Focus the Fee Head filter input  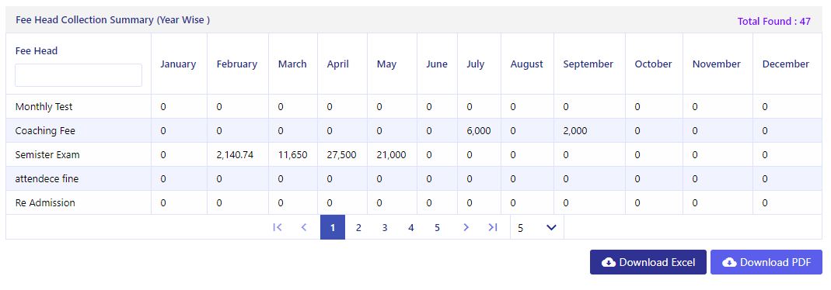(79, 75)
